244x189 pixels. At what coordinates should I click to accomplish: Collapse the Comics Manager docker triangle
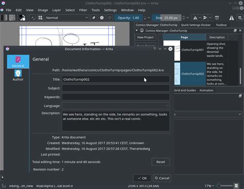point(136,30)
